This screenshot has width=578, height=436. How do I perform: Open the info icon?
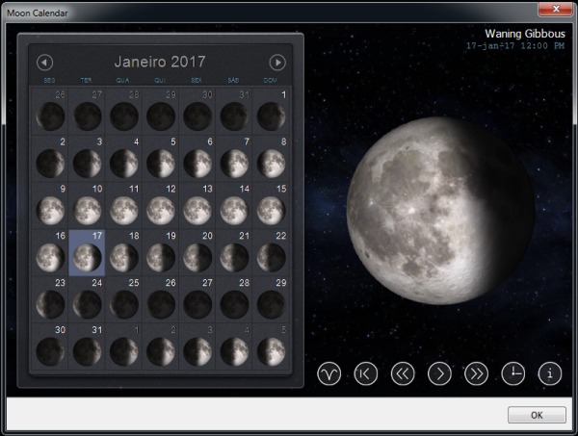click(549, 374)
